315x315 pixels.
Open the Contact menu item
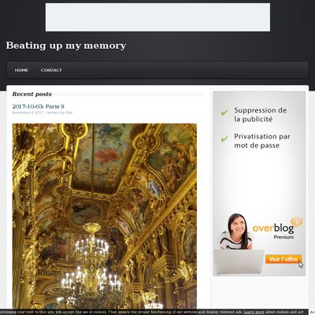pos(51,70)
